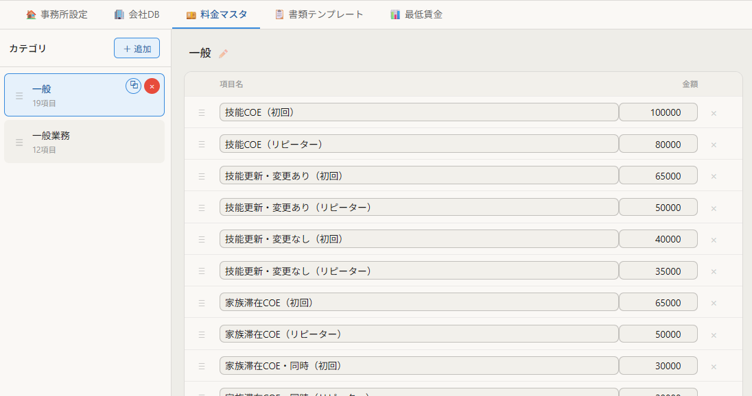
Task: Click drag handle for 家族滞在COE・同時（初回） row
Action: coord(202,367)
